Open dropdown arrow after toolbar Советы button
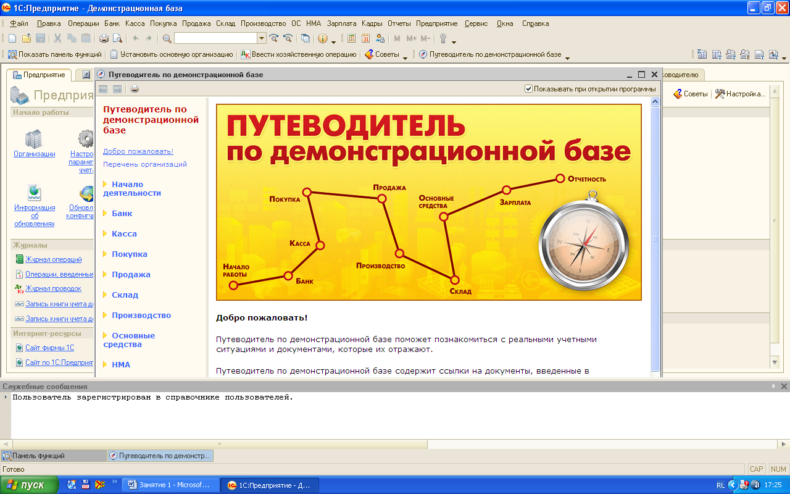The image size is (790, 494). 405,57
